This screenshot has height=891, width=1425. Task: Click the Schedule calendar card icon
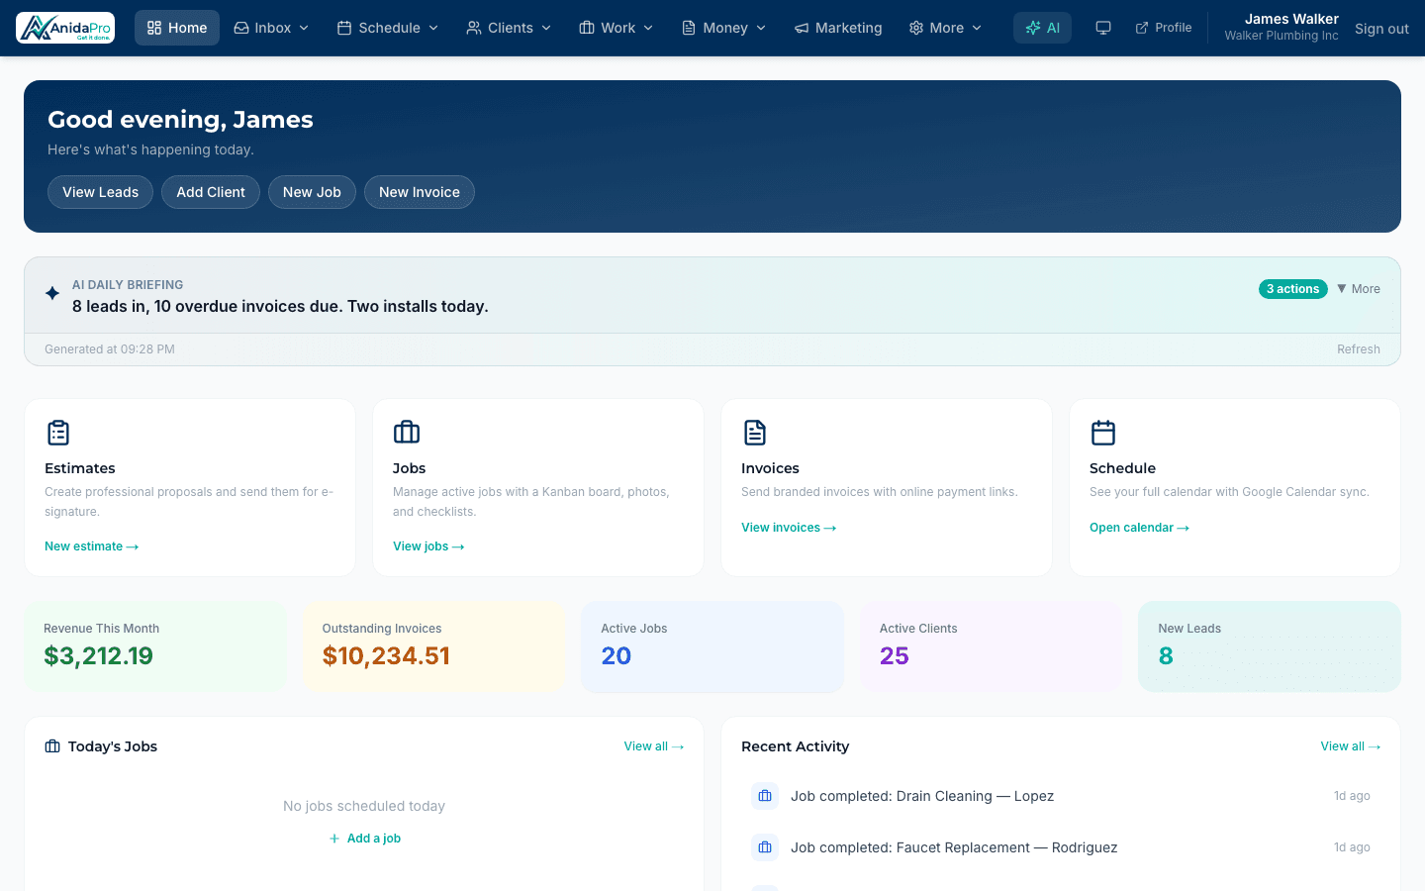[1103, 433]
